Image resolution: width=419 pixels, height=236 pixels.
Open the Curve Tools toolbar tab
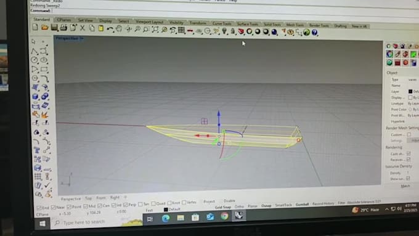222,23
